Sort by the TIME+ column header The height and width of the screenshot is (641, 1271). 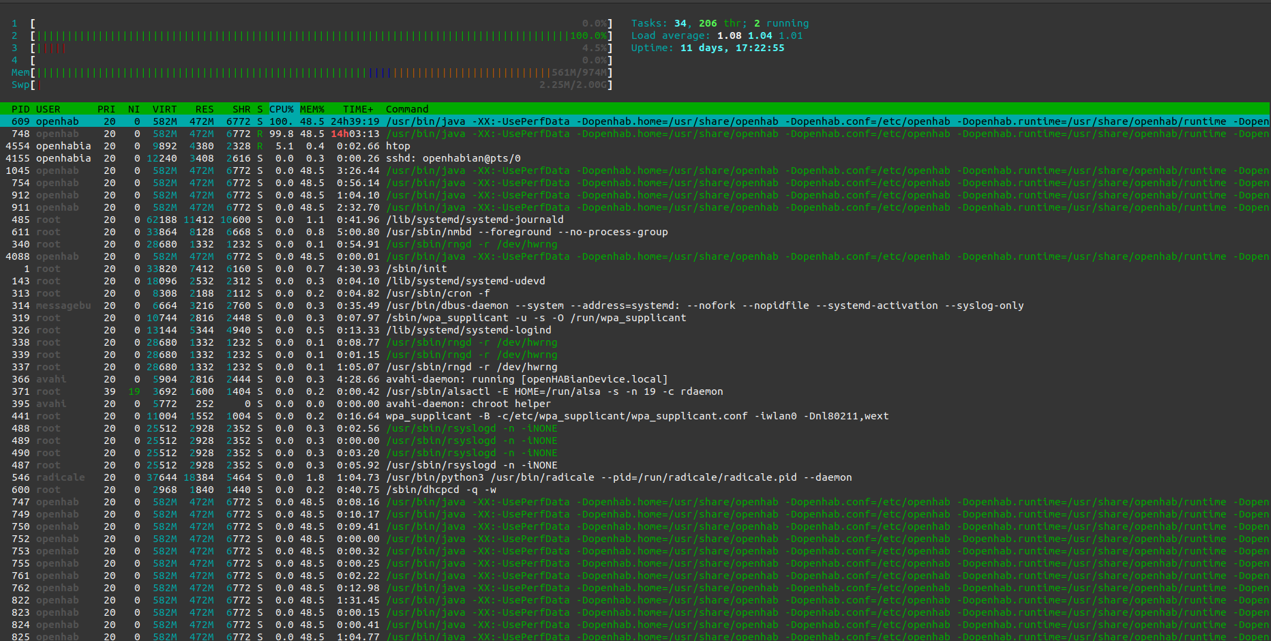358,109
